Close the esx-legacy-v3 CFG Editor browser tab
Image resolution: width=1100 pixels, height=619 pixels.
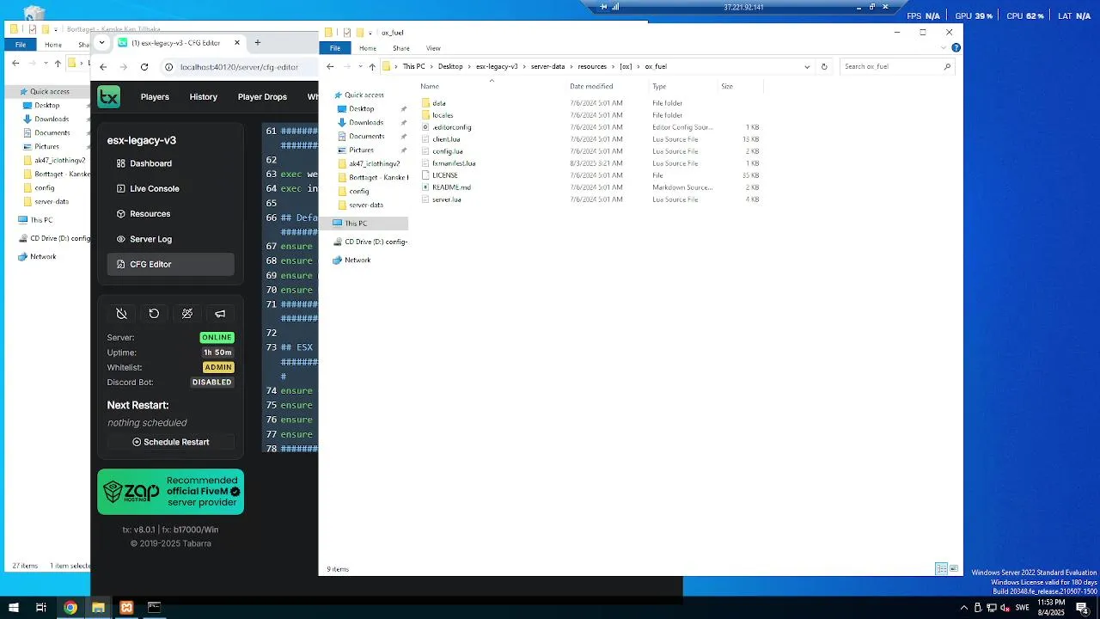[236, 43]
